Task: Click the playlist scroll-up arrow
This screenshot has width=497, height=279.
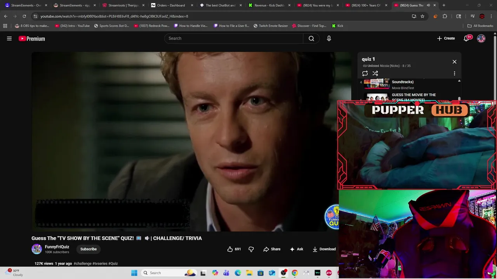Action: [459, 81]
